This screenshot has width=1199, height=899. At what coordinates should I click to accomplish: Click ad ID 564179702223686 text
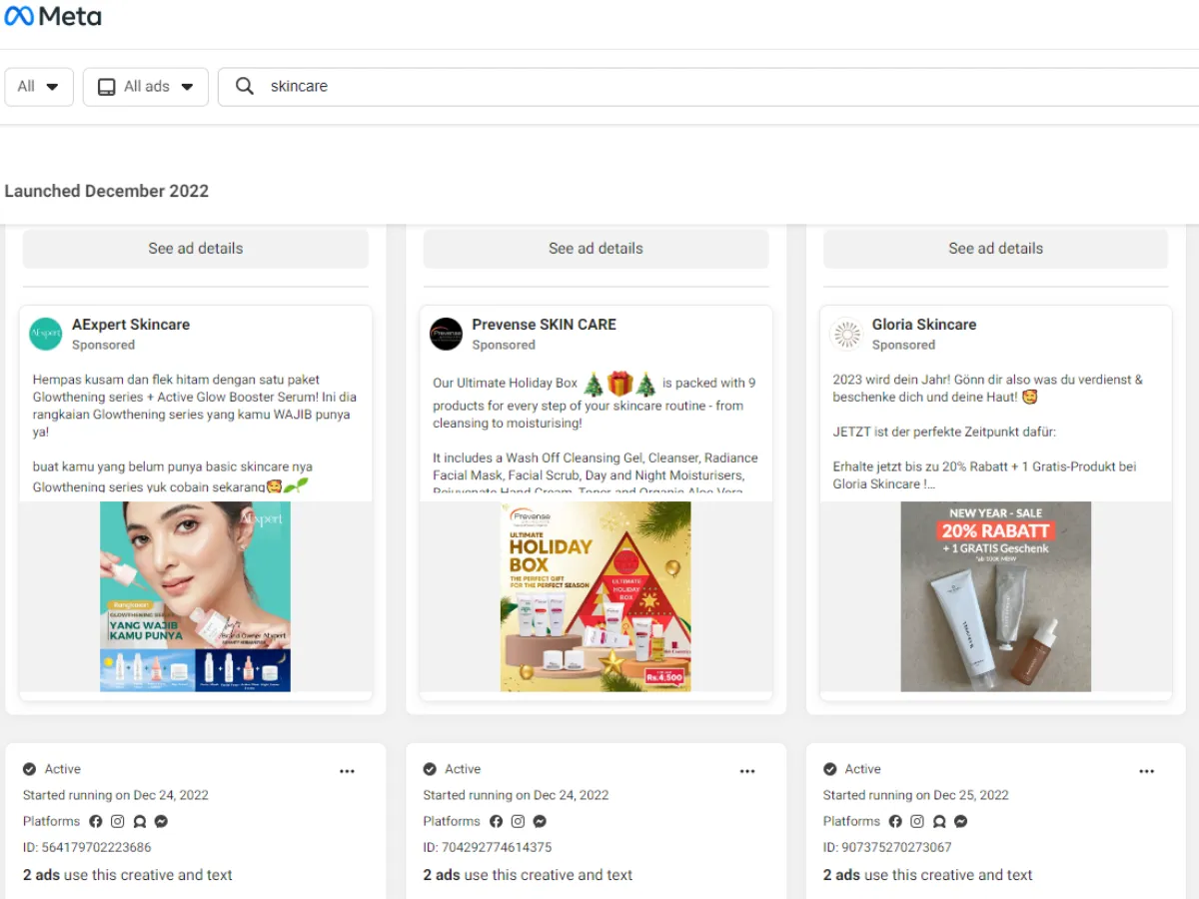click(87, 847)
